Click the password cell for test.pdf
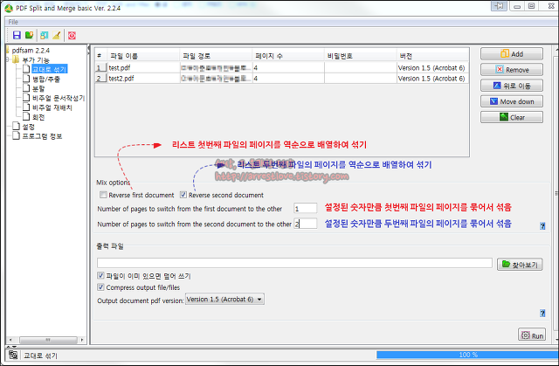The image size is (559, 366). pos(361,68)
